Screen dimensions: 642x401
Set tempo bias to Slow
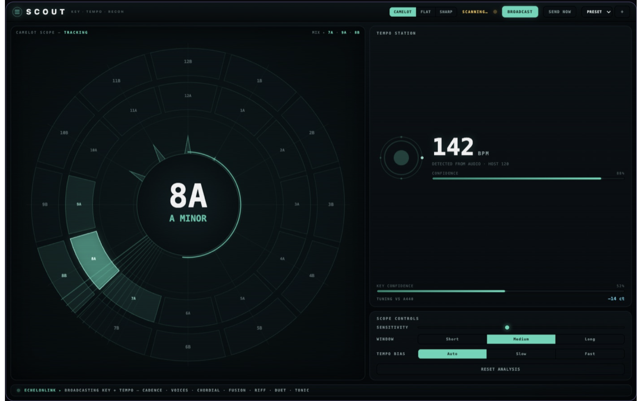pos(521,354)
